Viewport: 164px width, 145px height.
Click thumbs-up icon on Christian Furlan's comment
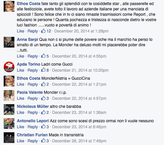(43, 141)
